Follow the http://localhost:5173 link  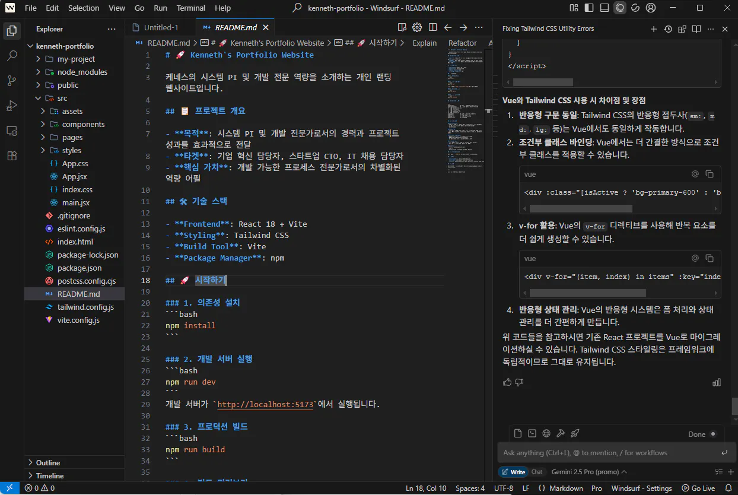(264, 404)
